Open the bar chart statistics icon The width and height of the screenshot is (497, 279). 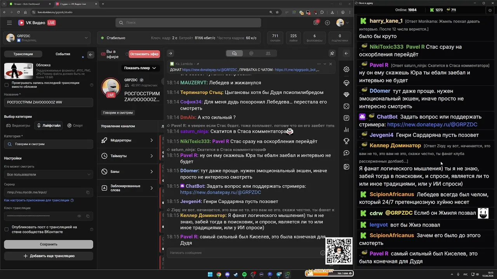pyautogui.click(x=346, y=129)
